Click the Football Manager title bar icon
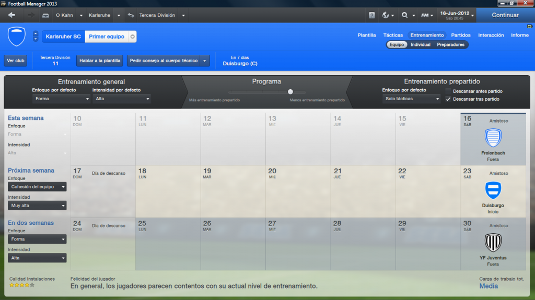 [x=4, y=4]
